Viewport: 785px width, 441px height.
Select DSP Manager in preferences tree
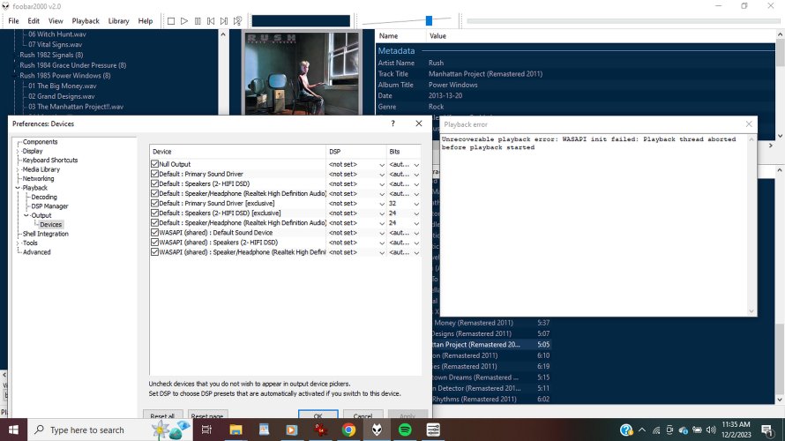coord(49,206)
